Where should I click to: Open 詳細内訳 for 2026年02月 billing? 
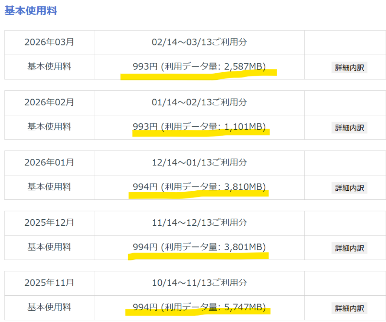(349, 128)
